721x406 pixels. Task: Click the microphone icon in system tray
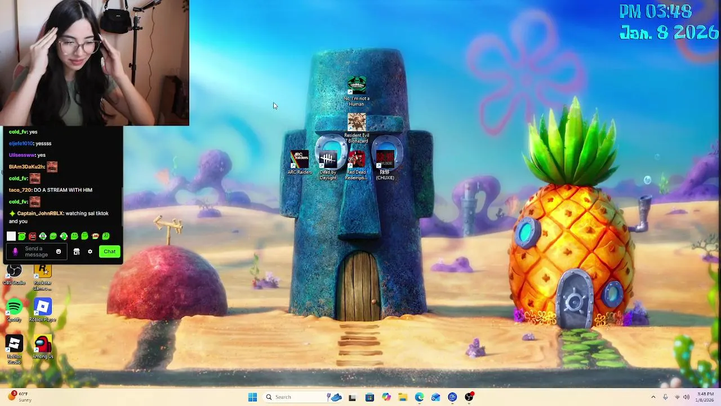pos(665,397)
